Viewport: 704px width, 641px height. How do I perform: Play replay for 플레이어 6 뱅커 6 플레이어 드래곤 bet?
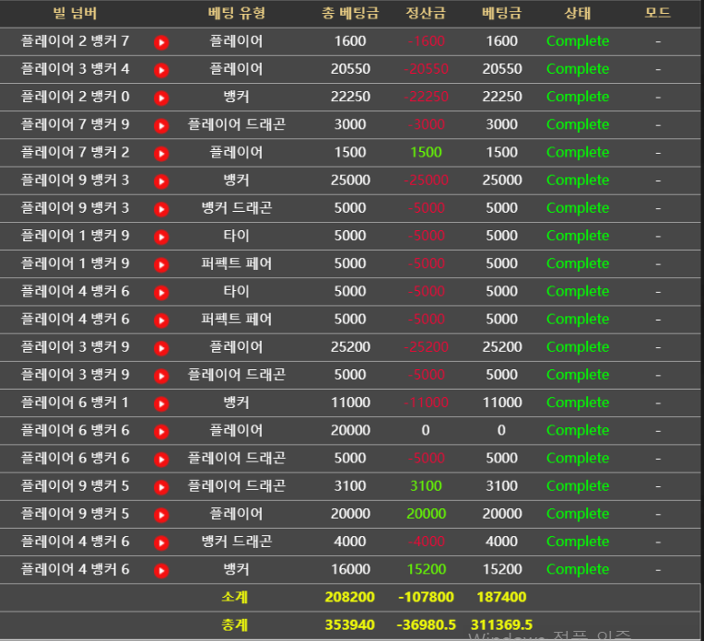161,460
